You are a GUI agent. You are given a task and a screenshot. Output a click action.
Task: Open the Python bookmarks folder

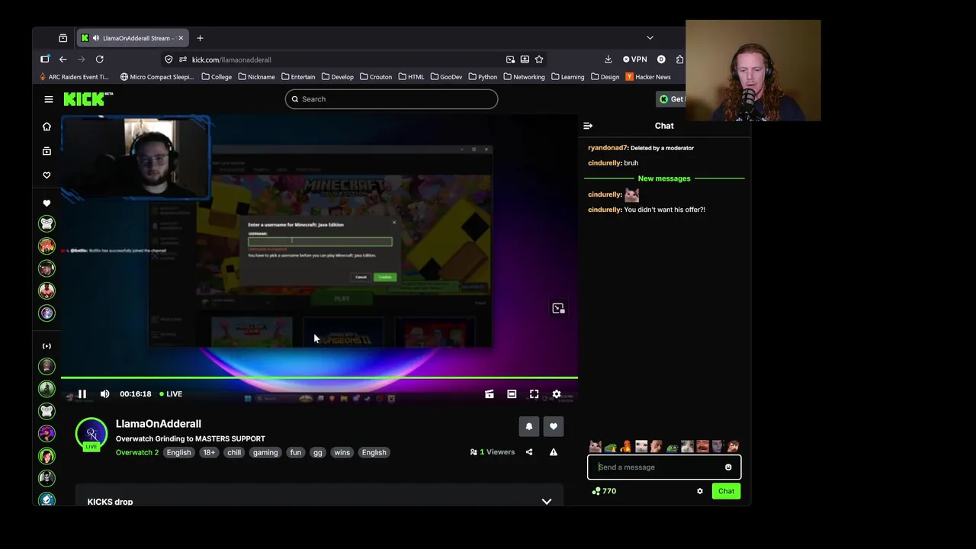tap(483, 77)
